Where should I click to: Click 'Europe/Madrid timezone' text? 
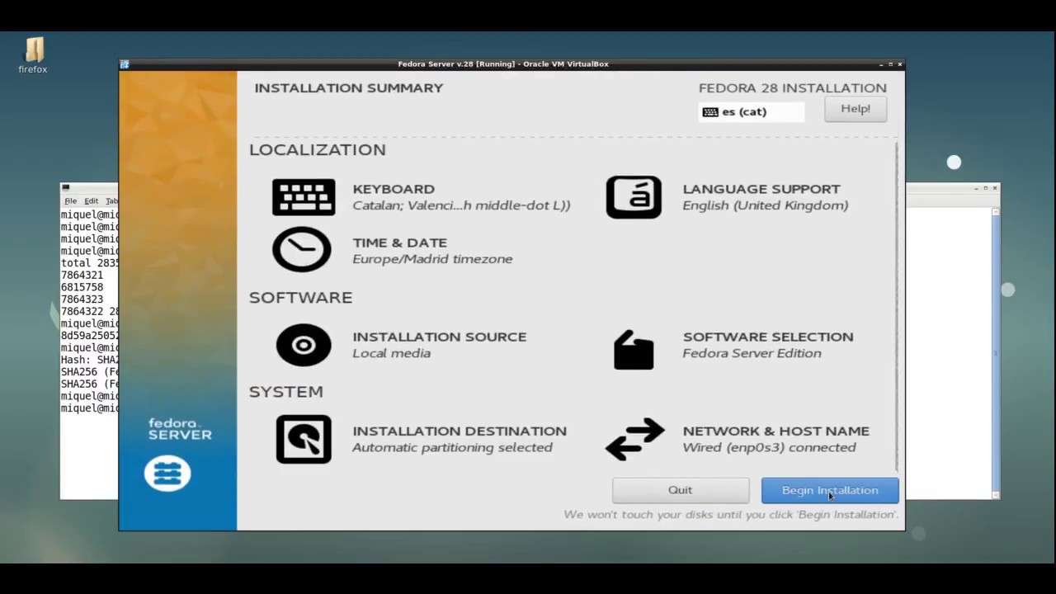pos(432,259)
